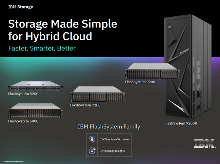
Task: Select the FlashSystem 9200R rack image
Action: 188,67
